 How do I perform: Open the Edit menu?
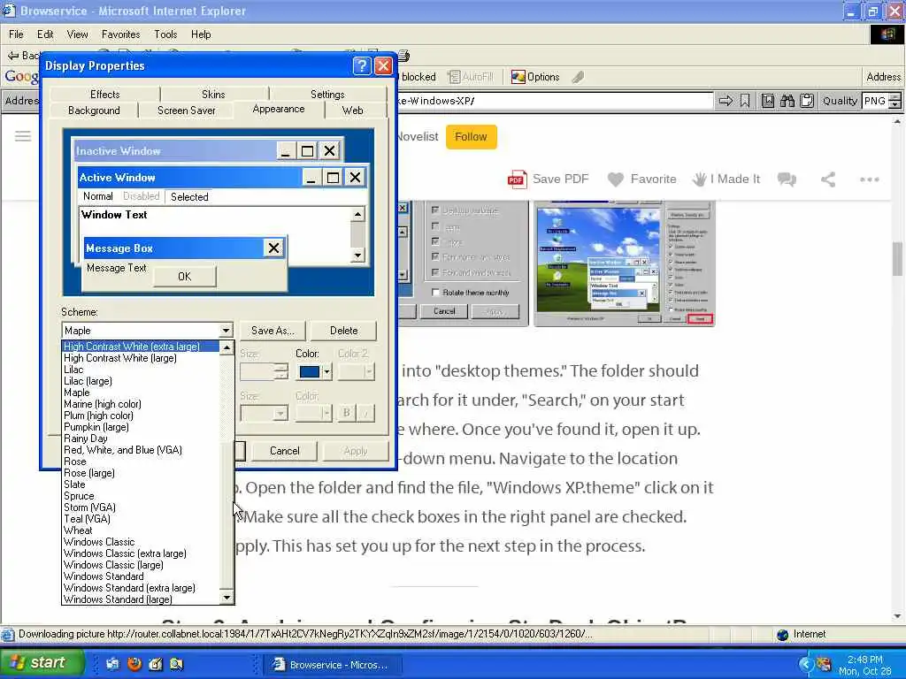(x=45, y=34)
